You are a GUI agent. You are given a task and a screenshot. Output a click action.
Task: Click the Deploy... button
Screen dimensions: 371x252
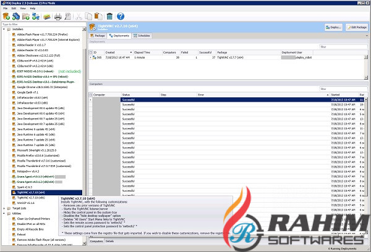[x=333, y=27]
